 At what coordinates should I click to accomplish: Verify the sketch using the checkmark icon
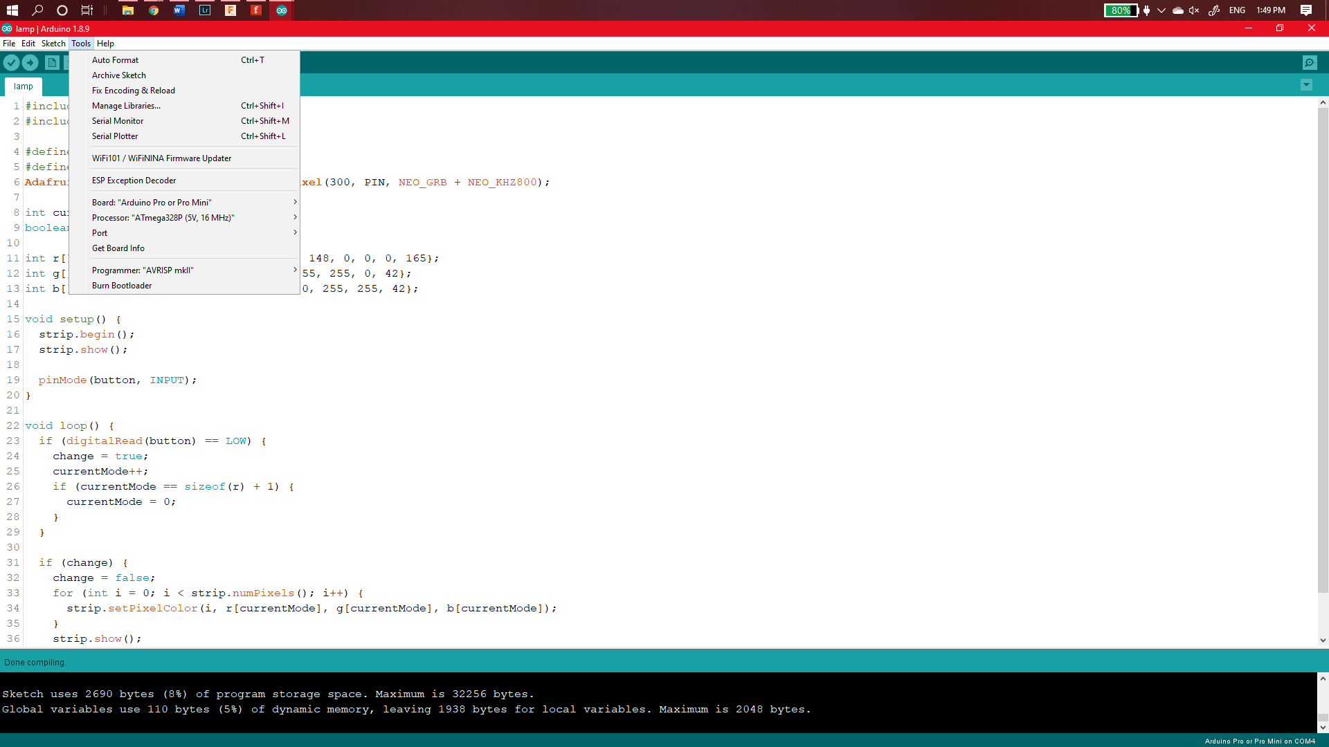click(11, 62)
